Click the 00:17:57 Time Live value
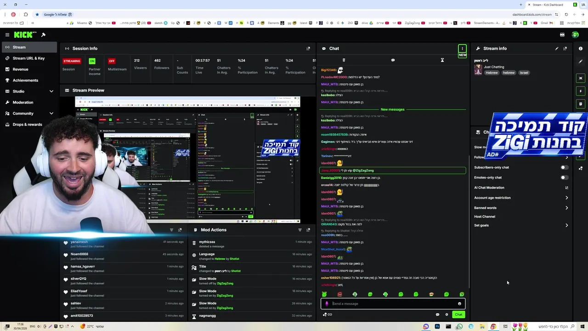 [x=203, y=60]
